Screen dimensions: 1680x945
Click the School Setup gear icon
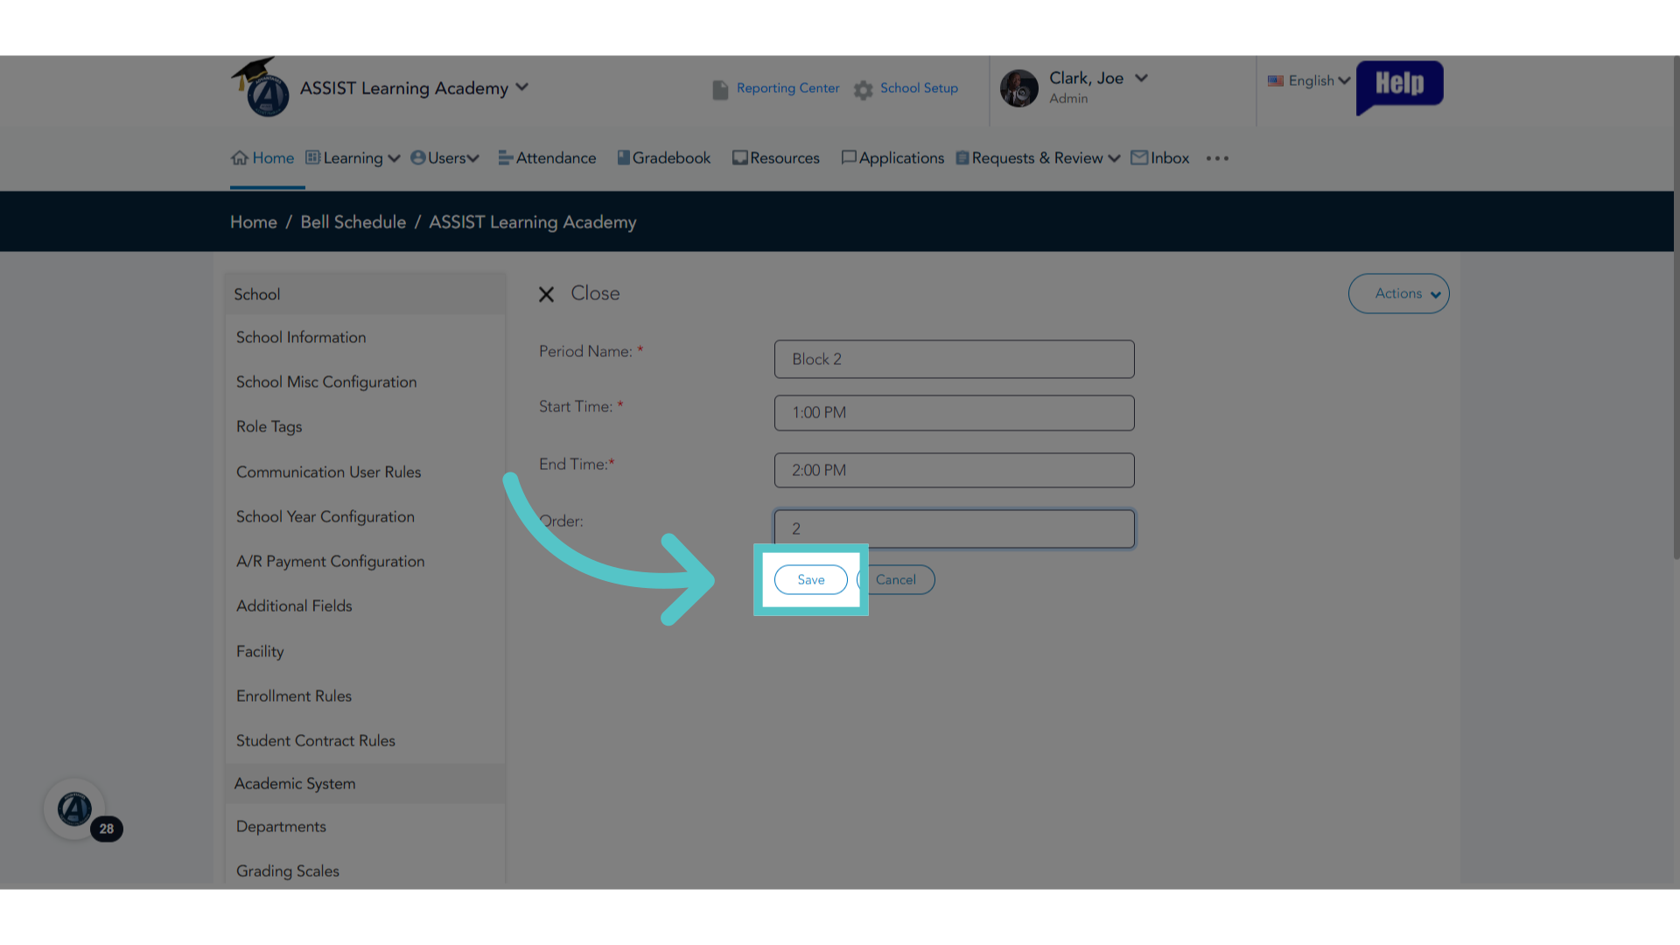pos(864,89)
